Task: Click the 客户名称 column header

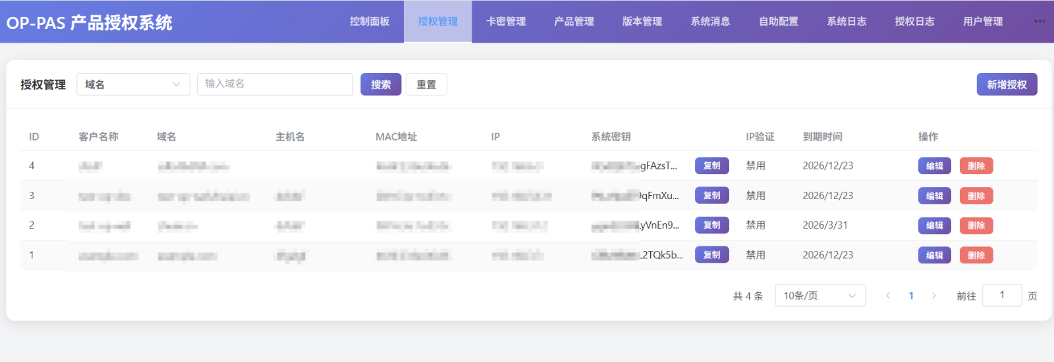Action: [98, 137]
